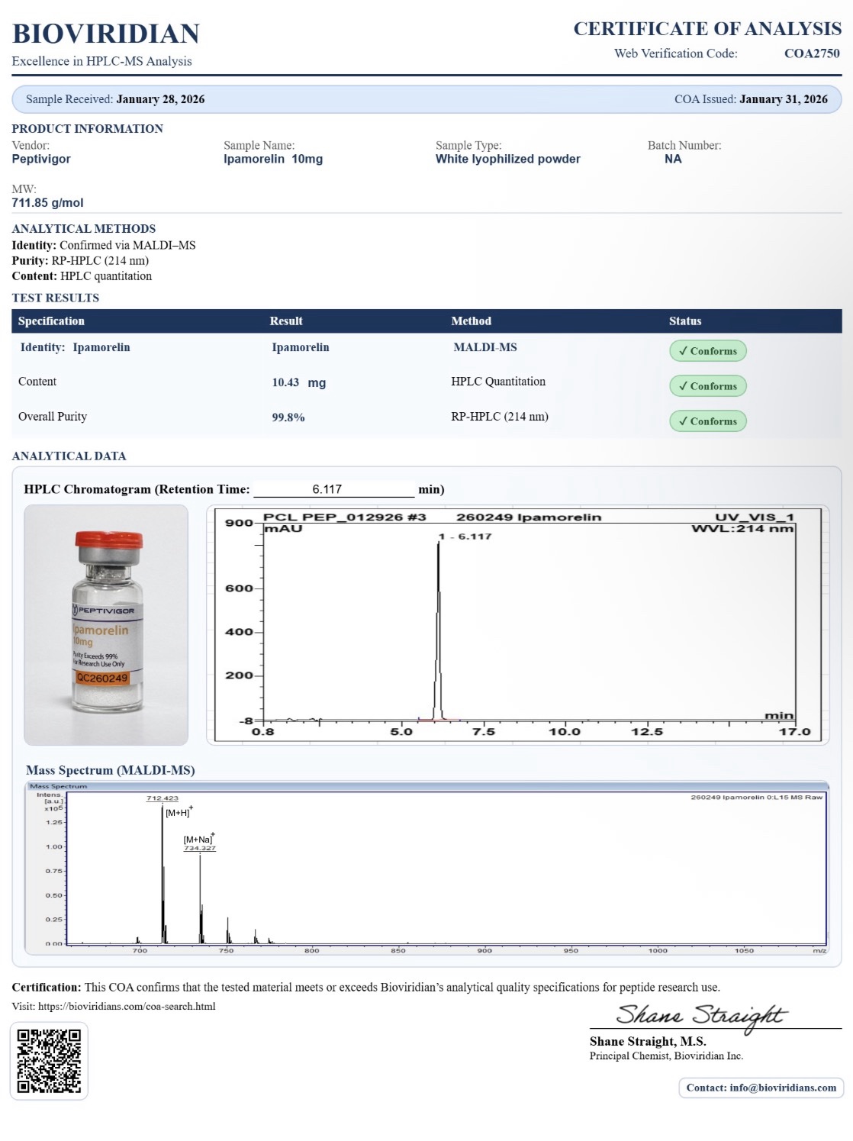Click the Mass Spectrum panel title bar

coord(426,785)
